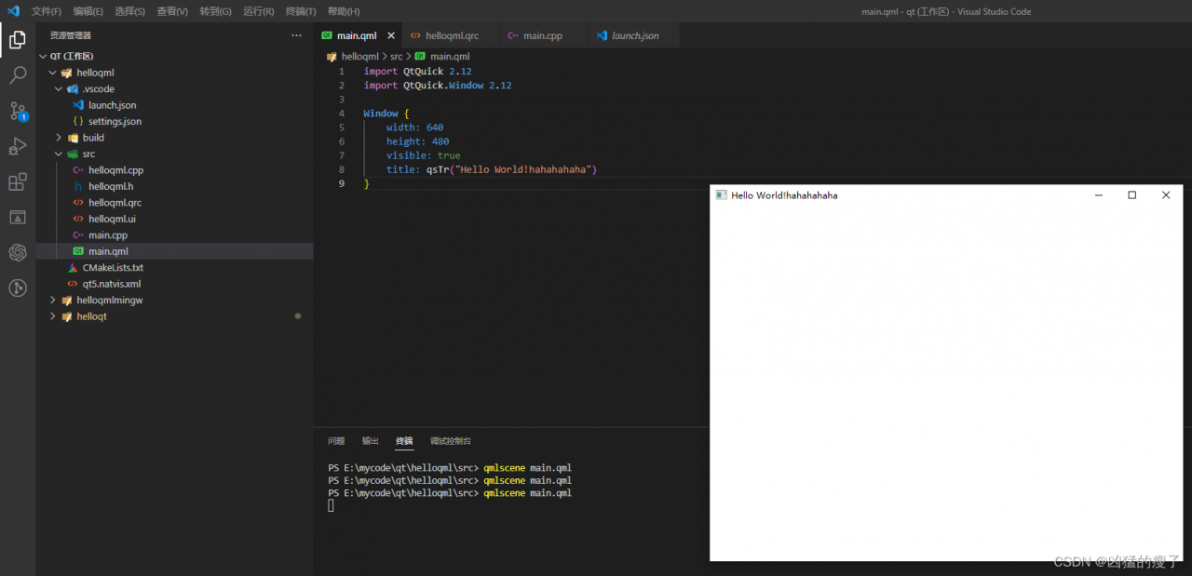The width and height of the screenshot is (1192, 576).
Task: Open the explorer panel more actions ellipsis
Action: (x=296, y=35)
